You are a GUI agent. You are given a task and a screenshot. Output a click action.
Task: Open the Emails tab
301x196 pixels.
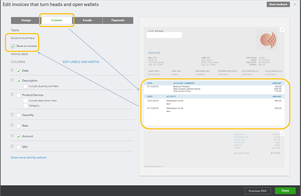[88, 20]
